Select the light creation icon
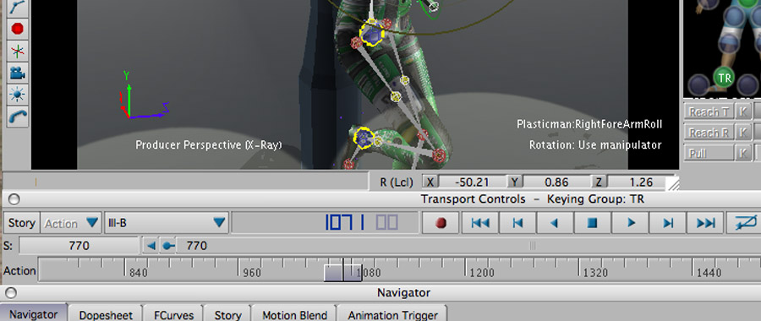Image resolution: width=761 pixels, height=321 pixels. pos(18,95)
